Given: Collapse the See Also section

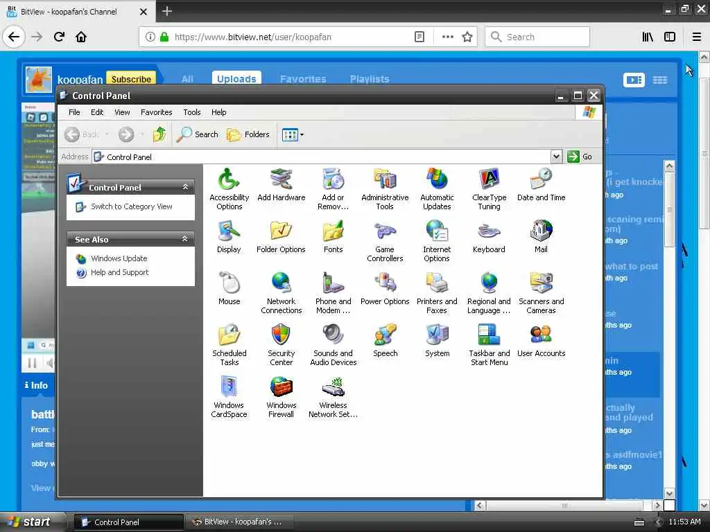Looking at the screenshot, I should point(184,239).
